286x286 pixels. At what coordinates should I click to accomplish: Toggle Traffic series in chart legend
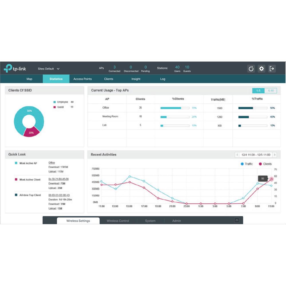click(x=247, y=164)
